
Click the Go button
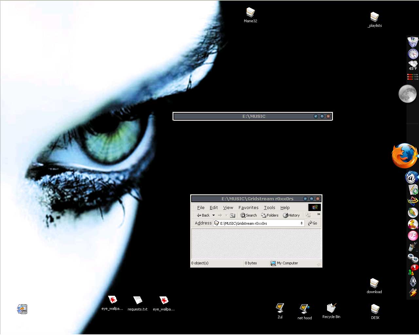[x=313, y=223]
